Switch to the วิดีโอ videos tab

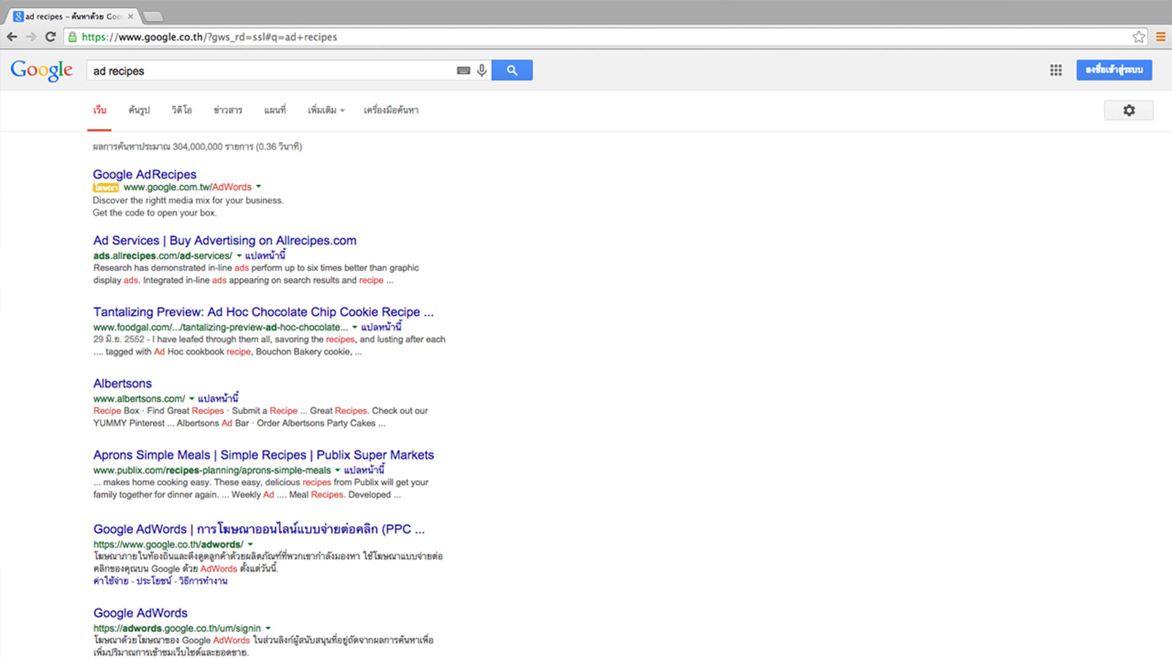point(181,110)
